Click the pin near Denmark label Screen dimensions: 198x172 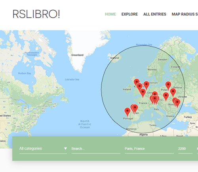click(x=146, y=86)
